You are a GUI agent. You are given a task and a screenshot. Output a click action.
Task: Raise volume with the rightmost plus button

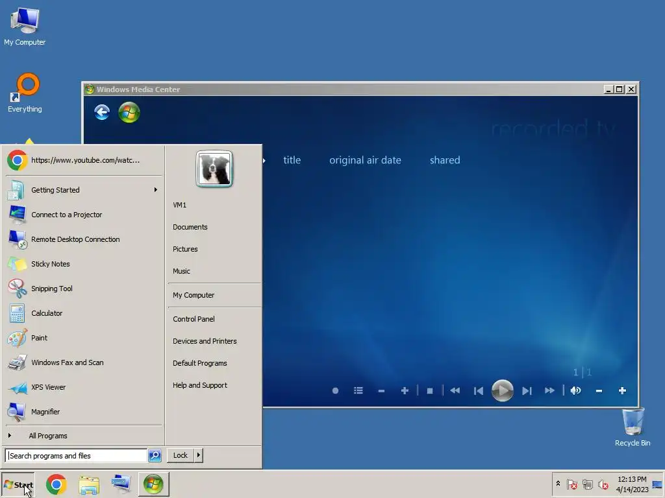tap(622, 391)
